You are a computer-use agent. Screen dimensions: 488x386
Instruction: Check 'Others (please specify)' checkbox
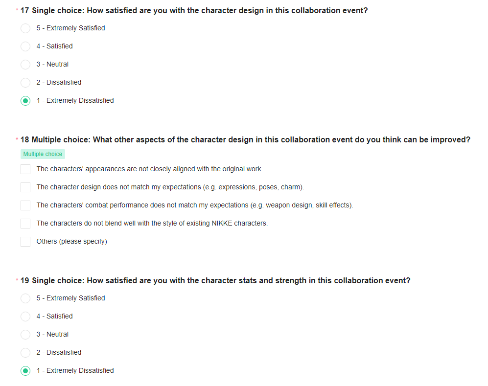(x=25, y=241)
